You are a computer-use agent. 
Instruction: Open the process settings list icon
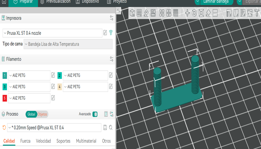point(106,114)
